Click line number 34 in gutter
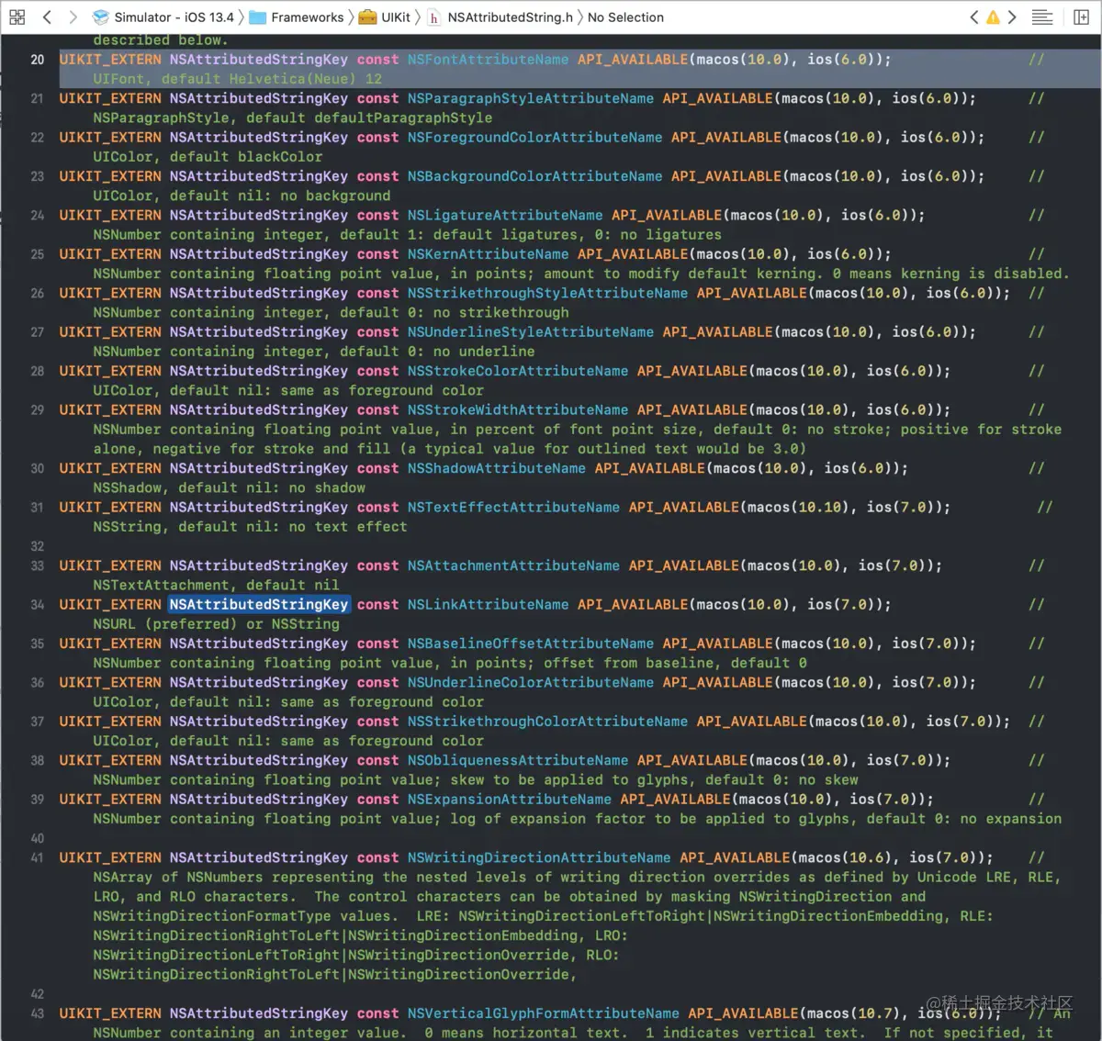Screen dimensions: 1102x1041 [x=38, y=605]
